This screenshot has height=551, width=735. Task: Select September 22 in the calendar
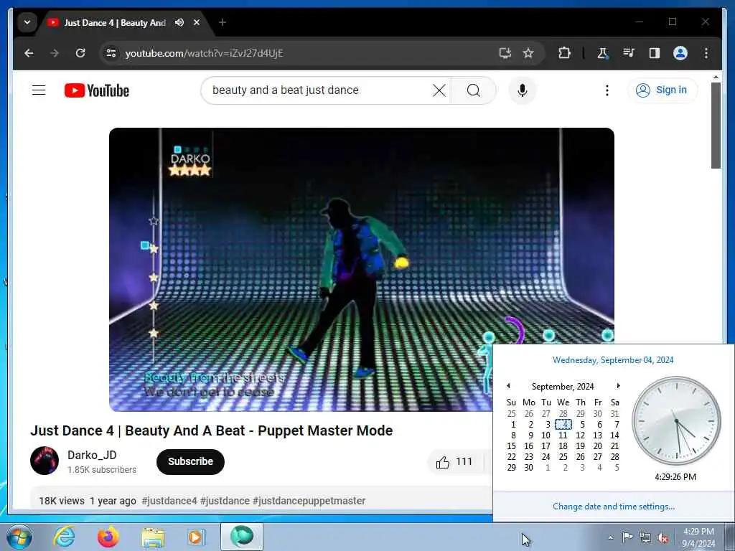tap(511, 457)
